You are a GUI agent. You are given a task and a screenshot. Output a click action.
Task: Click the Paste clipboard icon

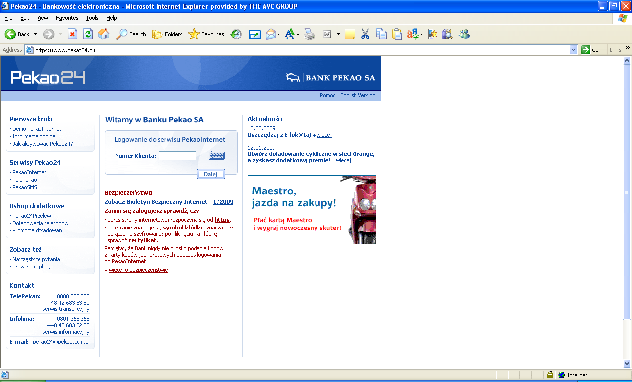(x=397, y=34)
